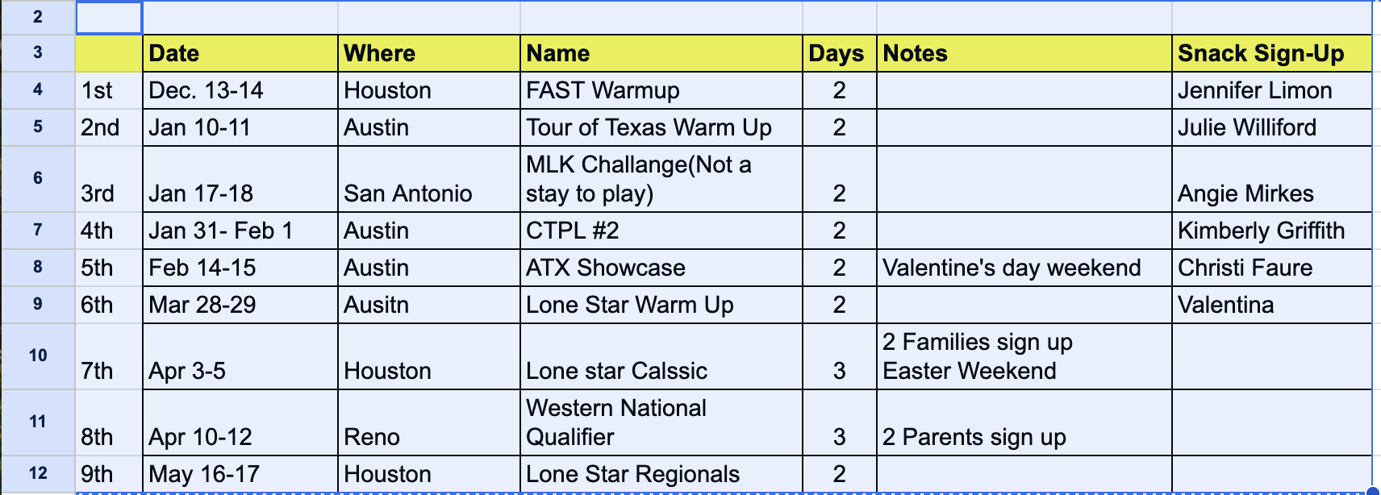Click the empty snack sign-up cell for Apr 10-12

click(1270, 422)
